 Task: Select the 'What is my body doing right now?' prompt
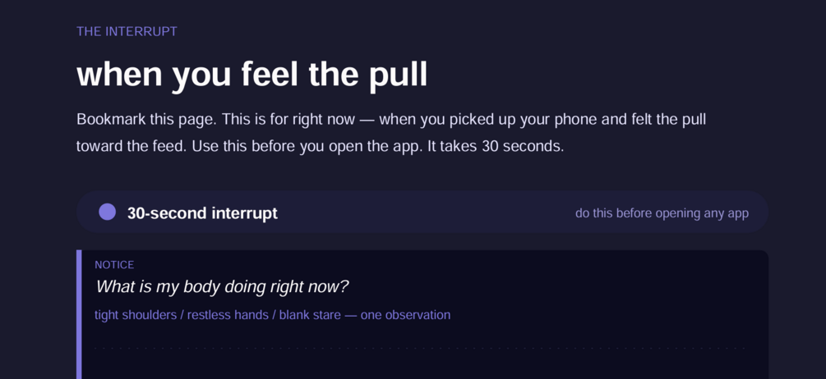click(222, 287)
